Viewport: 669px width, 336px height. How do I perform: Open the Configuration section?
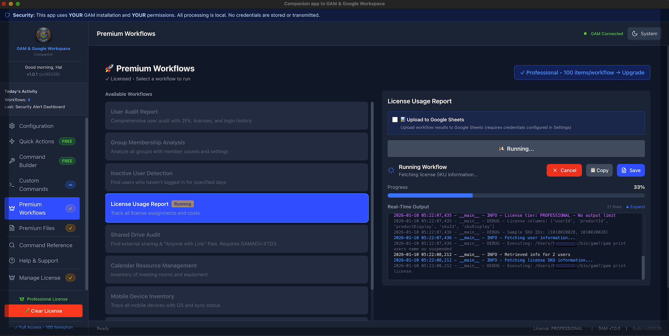click(x=42, y=126)
